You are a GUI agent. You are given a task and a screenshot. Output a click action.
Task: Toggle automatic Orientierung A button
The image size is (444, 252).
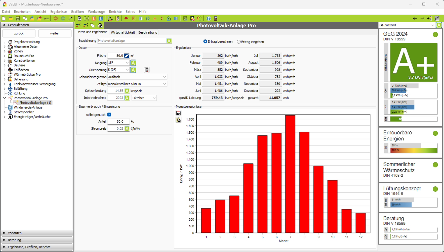click(133, 70)
